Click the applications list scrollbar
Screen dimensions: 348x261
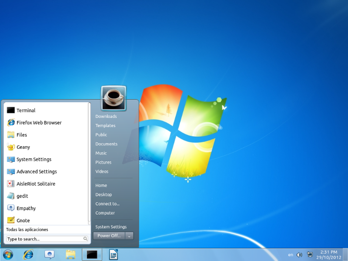point(90,161)
